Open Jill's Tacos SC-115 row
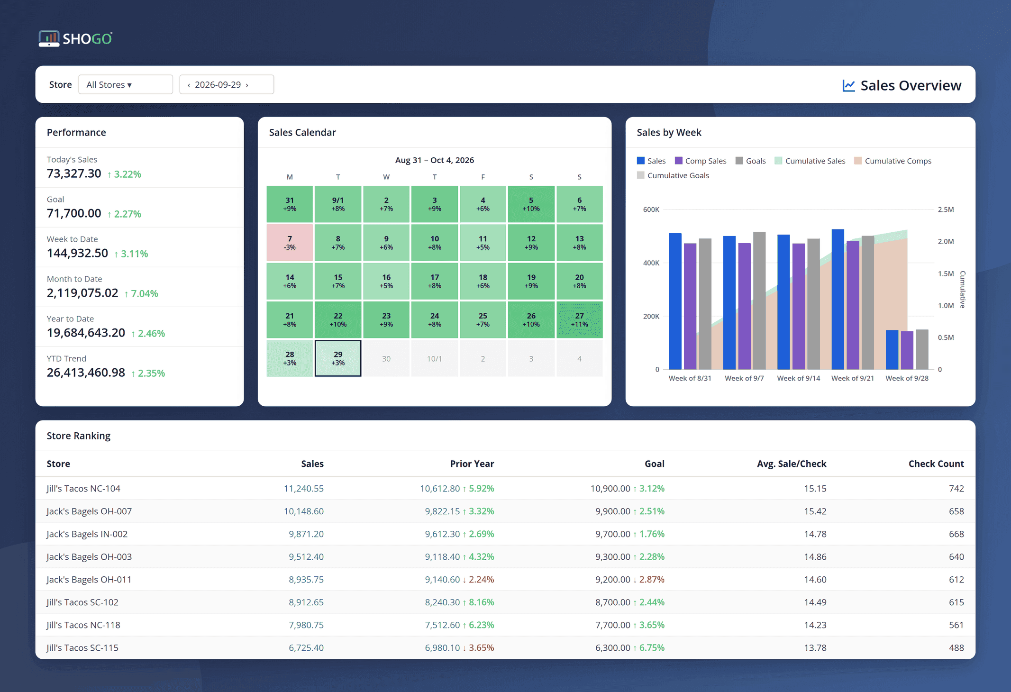The image size is (1011, 692). click(x=505, y=647)
